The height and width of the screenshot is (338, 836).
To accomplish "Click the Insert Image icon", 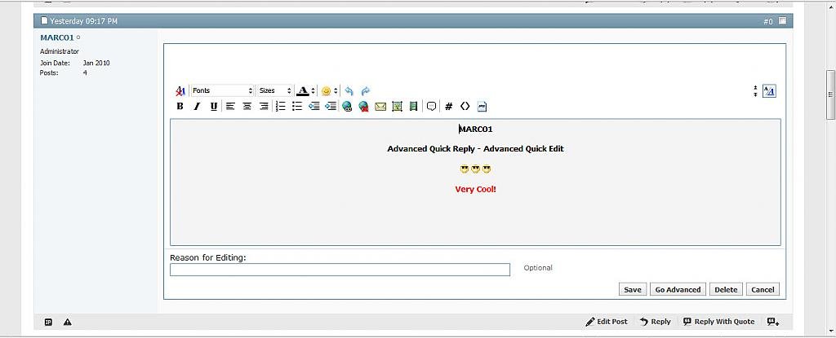I will (397, 107).
